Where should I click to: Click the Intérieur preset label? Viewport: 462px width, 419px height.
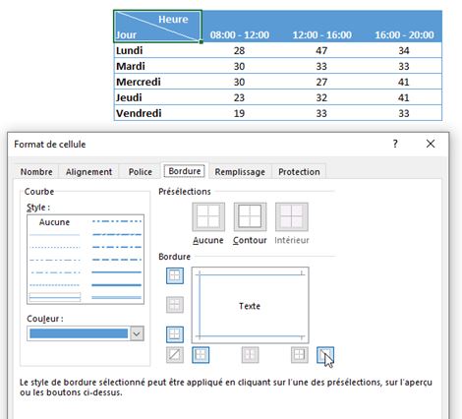click(292, 240)
